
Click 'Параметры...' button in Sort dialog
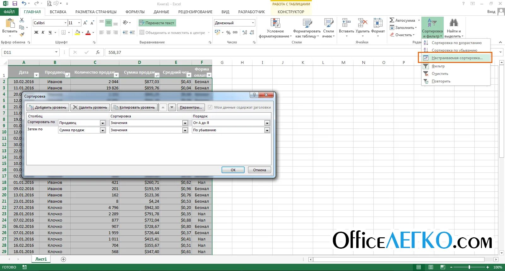[191, 107]
